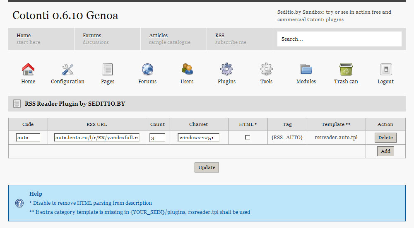Go to Pages admin section
The image size is (414, 228).
(108, 70)
